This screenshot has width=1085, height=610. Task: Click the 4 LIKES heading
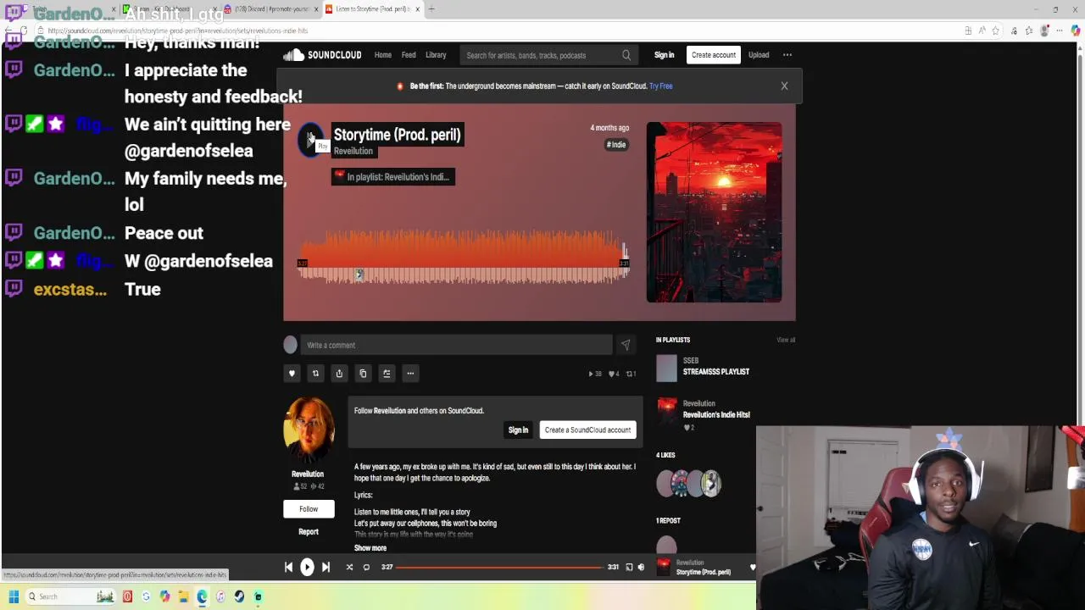(x=665, y=456)
